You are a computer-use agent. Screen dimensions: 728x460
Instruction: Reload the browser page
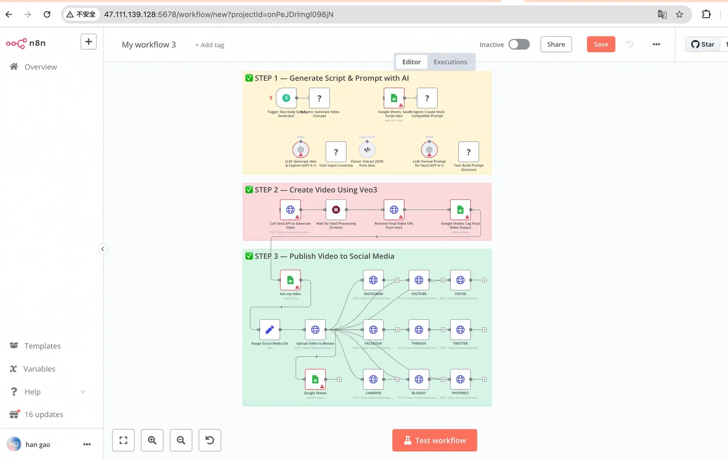click(x=47, y=15)
